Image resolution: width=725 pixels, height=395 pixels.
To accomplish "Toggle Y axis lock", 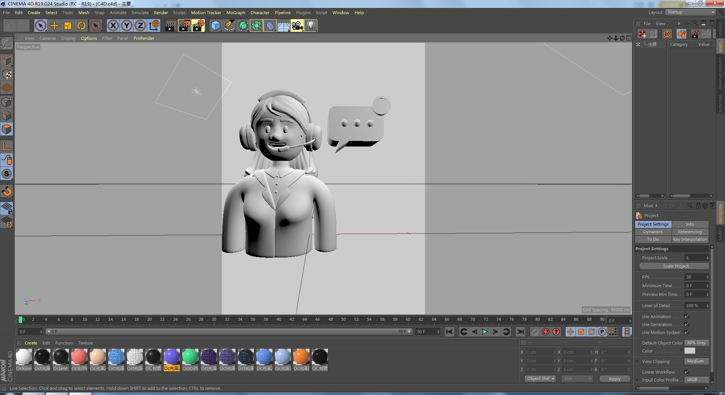I will 126,26.
